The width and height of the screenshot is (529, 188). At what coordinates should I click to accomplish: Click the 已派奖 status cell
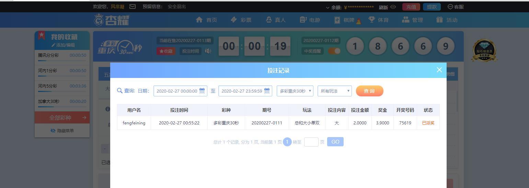428,123
